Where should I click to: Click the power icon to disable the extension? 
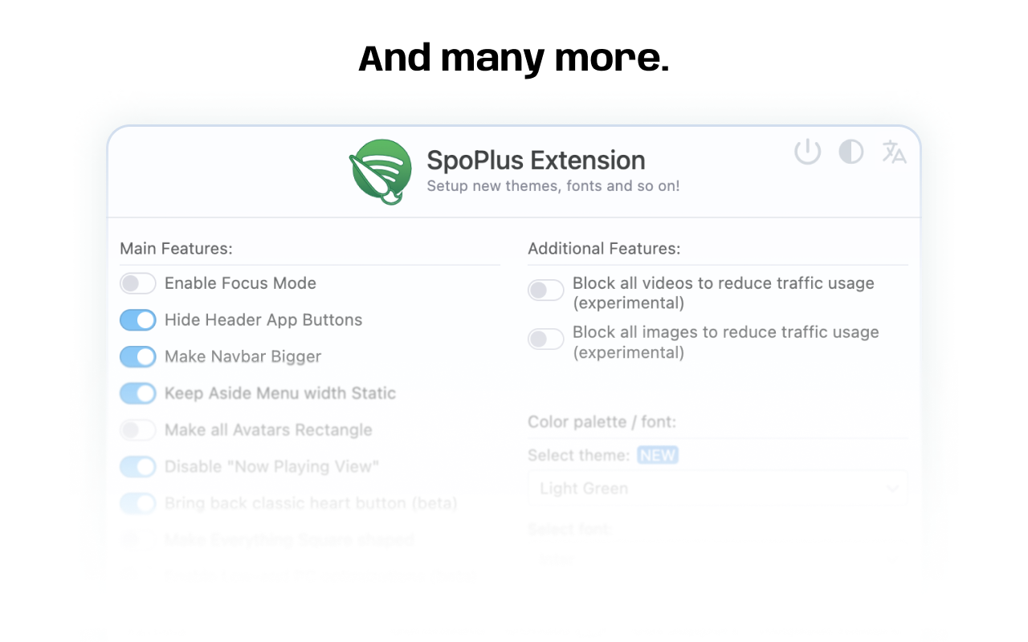tap(806, 151)
